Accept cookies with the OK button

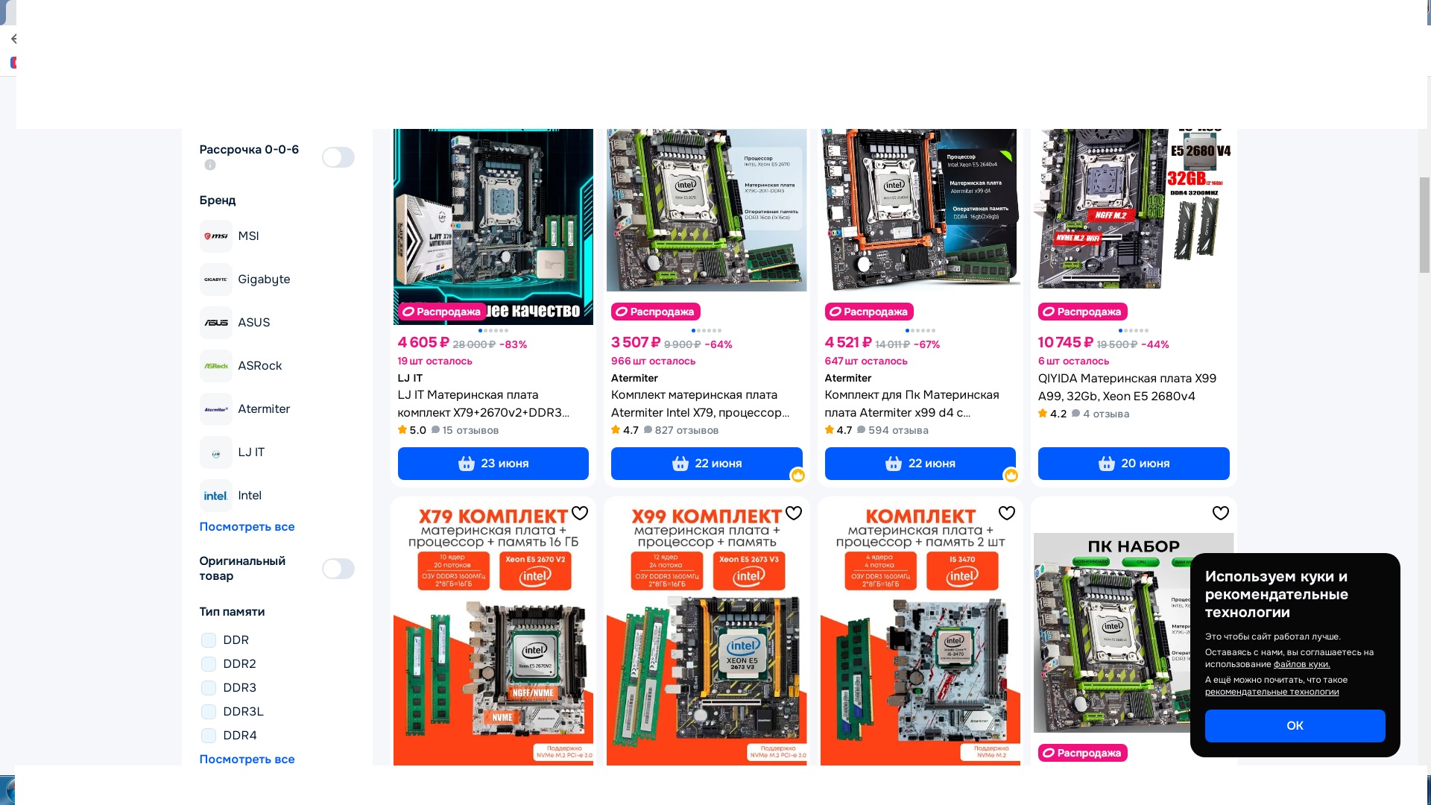point(1295,726)
